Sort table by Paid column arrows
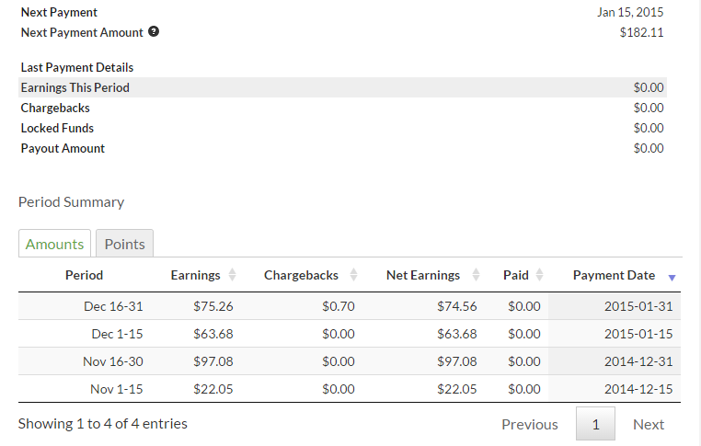Viewport: 701px width, 446px height. tap(539, 275)
